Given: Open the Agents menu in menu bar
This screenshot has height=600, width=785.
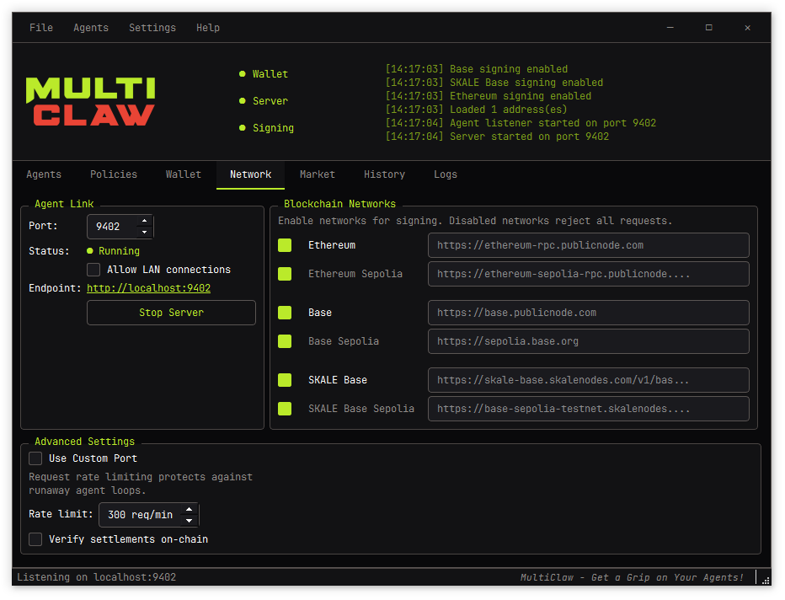Looking at the screenshot, I should (x=91, y=28).
